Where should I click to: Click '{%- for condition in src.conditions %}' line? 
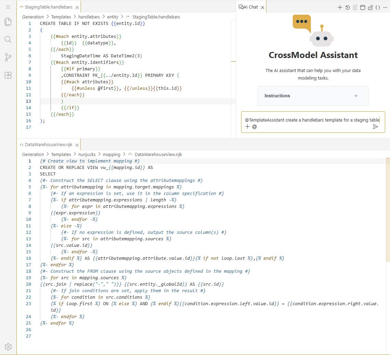point(100,297)
